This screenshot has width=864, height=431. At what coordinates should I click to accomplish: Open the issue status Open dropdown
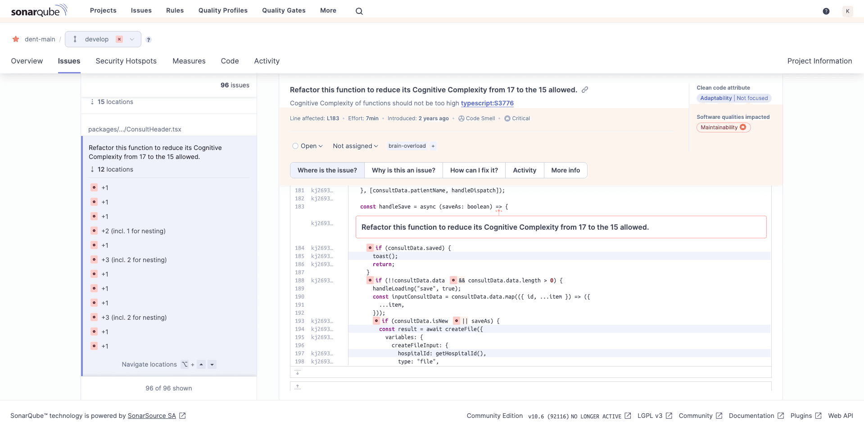click(308, 146)
